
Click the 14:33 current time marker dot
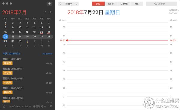[67, 40]
